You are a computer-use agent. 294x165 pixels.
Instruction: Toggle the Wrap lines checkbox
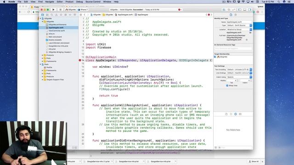[227, 86]
